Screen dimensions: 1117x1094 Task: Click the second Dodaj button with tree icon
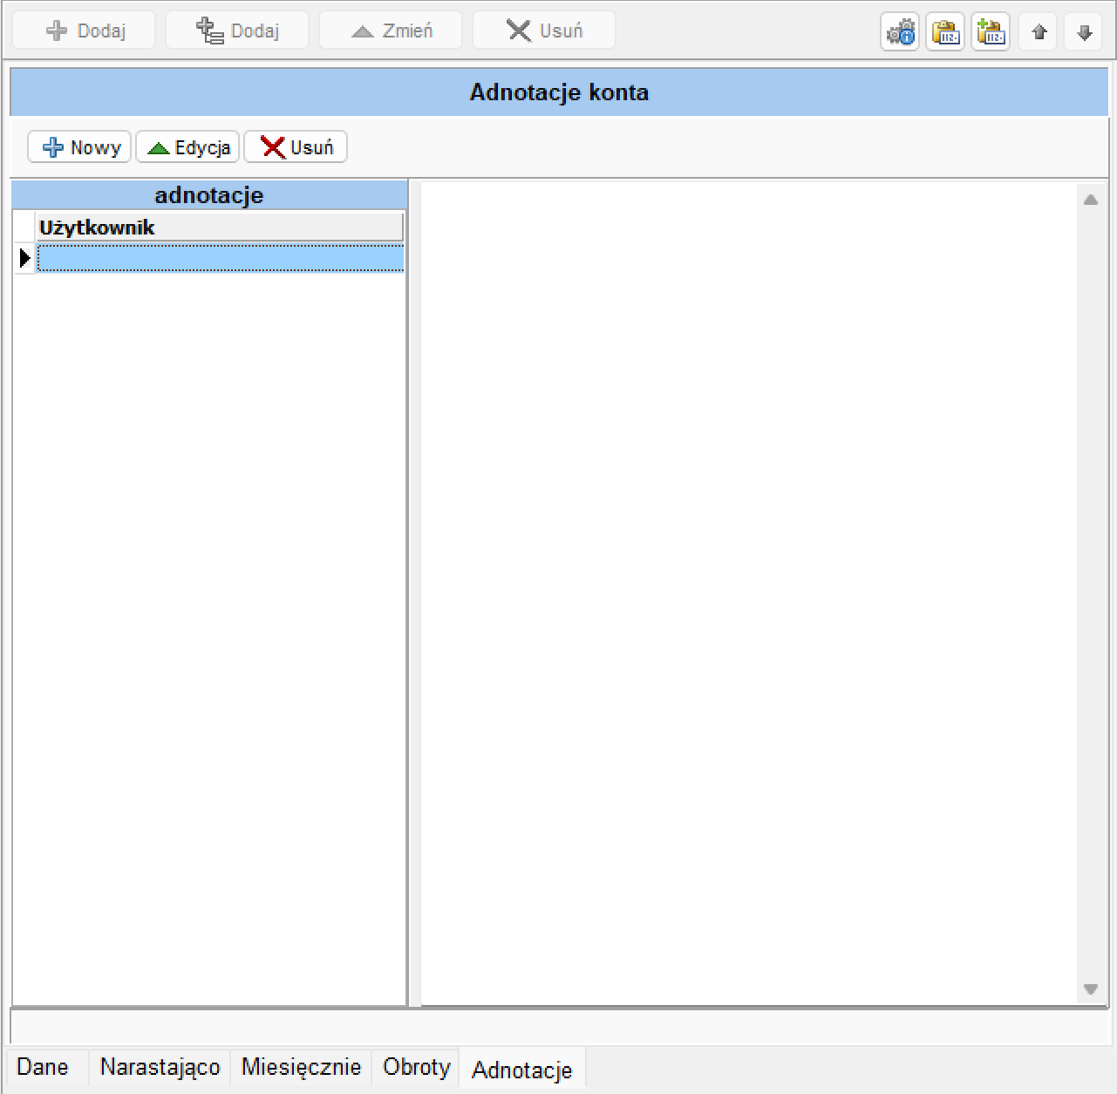pos(237,31)
